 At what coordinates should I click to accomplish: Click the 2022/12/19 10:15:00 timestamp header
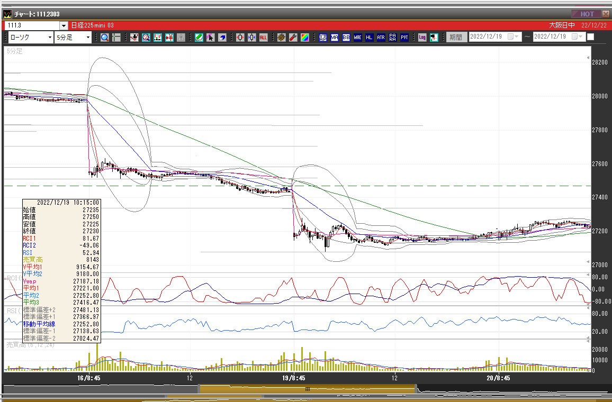[68, 203]
